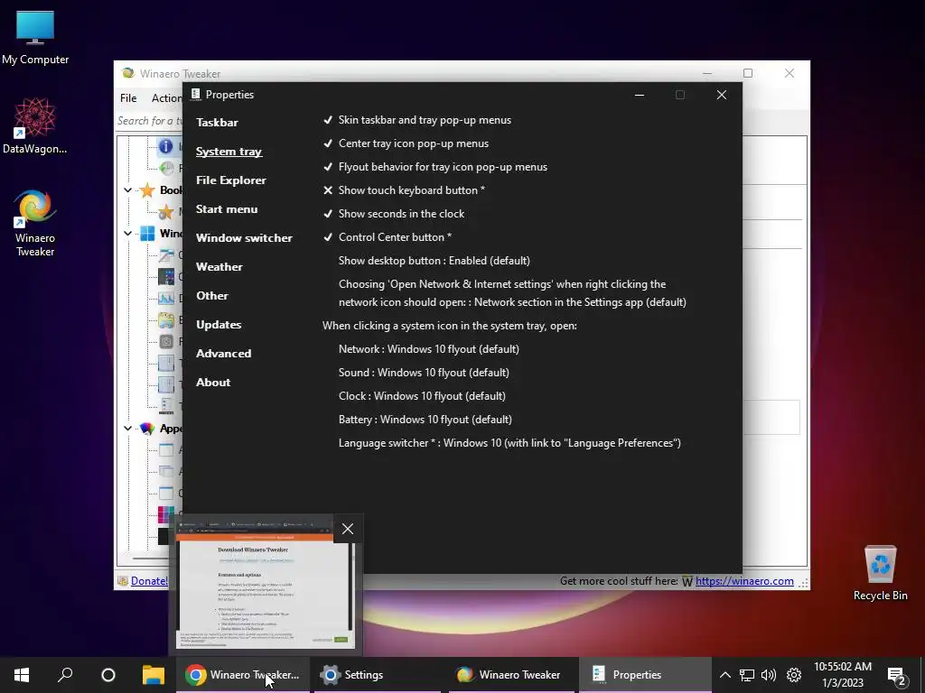The width and height of the screenshot is (925, 693).
Task: Change Battery flyout style option
Action: coord(425,420)
